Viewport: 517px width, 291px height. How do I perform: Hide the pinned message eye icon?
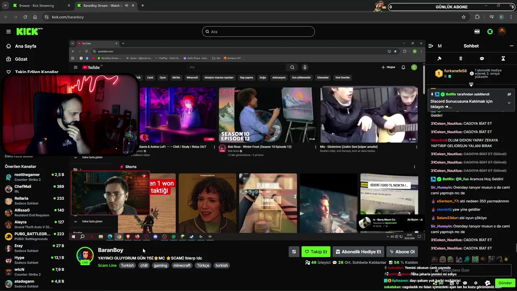coord(509,94)
